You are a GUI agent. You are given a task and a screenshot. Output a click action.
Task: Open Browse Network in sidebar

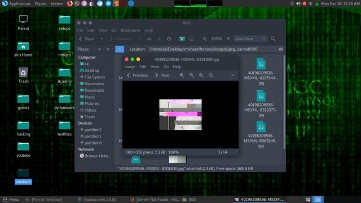[95, 156]
